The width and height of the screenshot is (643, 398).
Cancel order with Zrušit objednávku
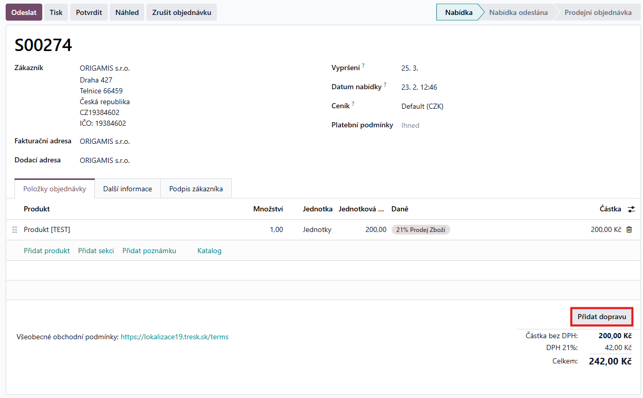[181, 12]
